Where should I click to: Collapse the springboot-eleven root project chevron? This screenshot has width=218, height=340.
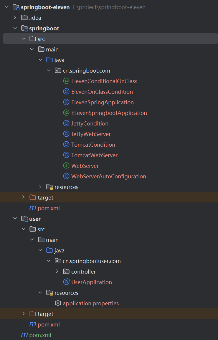pyautogui.click(x=7, y=7)
